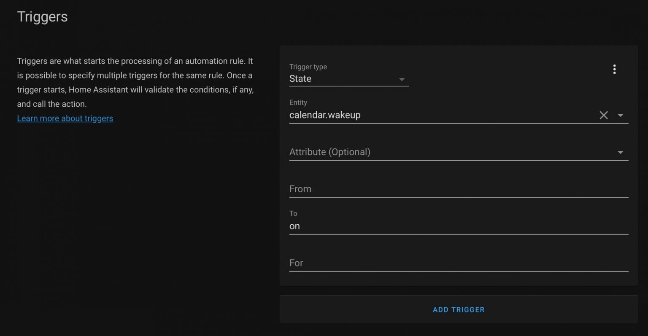Select the State trigger type value
The image size is (648, 336).
[300, 79]
